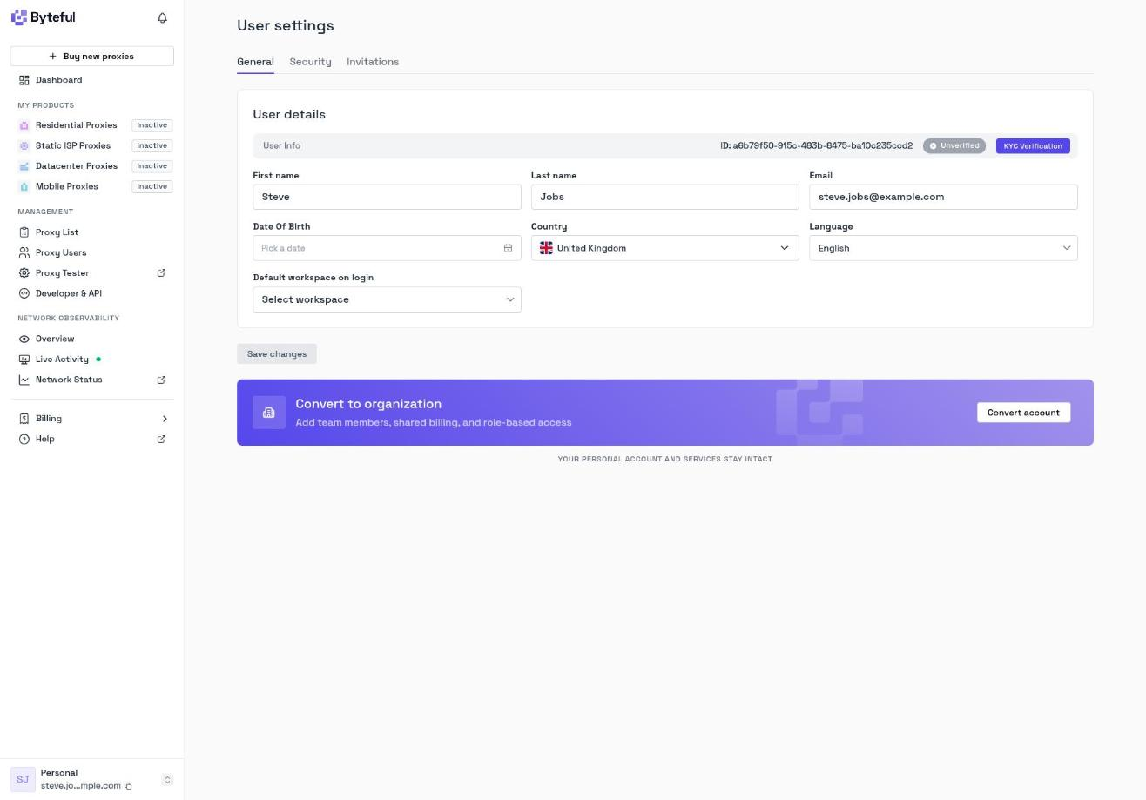Image resolution: width=1146 pixels, height=800 pixels.
Task: Click the Live Activity icon
Action: click(x=24, y=360)
